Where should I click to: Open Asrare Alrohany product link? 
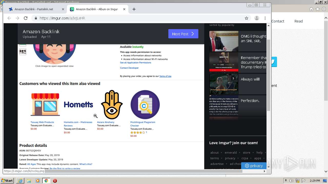(106, 122)
